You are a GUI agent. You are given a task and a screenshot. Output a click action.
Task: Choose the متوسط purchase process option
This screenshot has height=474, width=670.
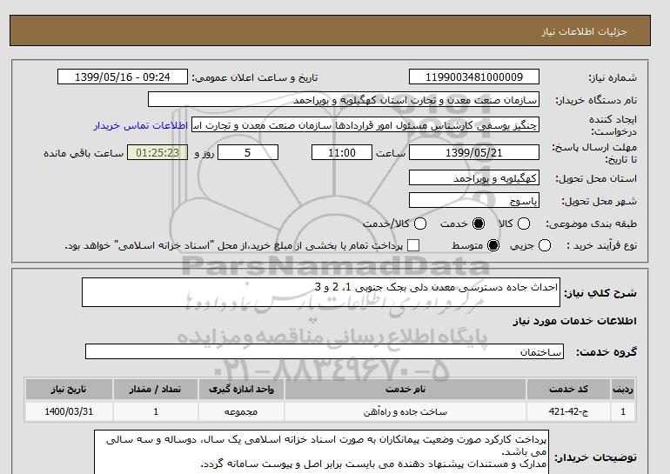pyautogui.click(x=493, y=245)
